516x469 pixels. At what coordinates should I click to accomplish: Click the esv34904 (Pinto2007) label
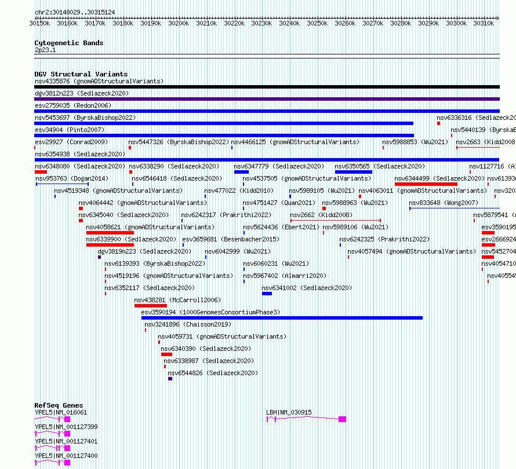[x=70, y=130]
